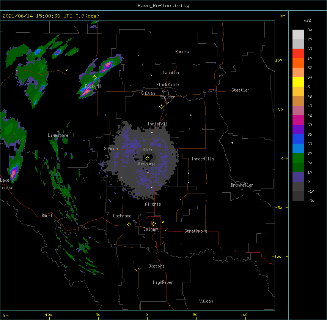Click the Drumheller label
This screenshot has width=327, height=320.
coord(242,185)
